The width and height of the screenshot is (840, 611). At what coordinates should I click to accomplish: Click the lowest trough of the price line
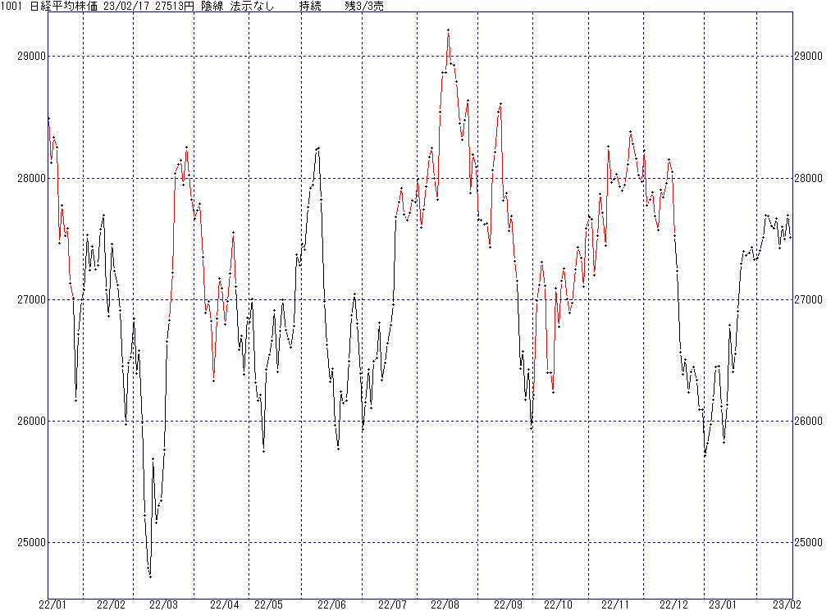(x=150, y=577)
